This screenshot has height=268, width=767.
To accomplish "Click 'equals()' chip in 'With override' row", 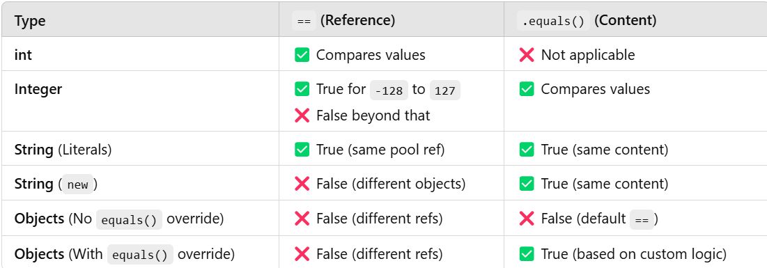I will [x=140, y=255].
